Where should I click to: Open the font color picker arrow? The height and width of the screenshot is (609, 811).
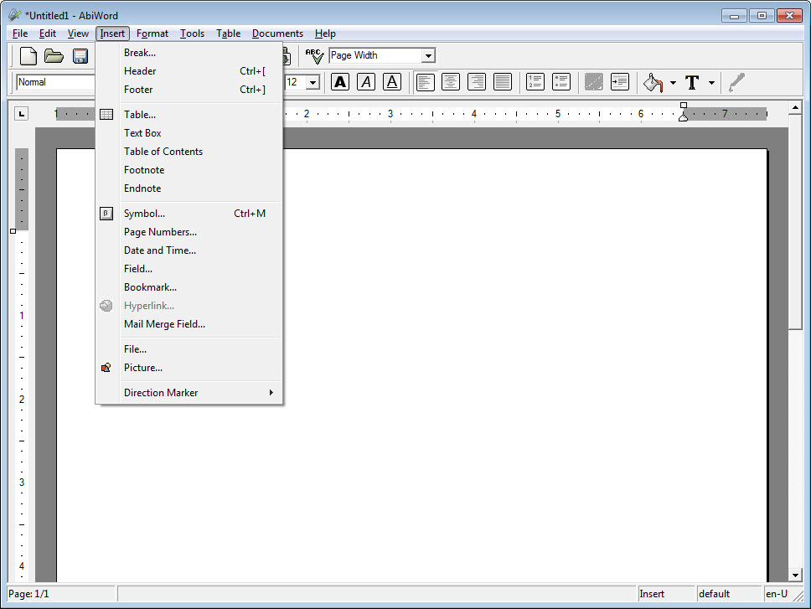[710, 82]
